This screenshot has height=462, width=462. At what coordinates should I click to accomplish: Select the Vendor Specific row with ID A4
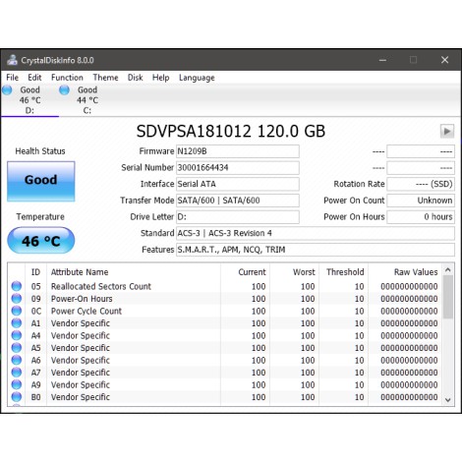point(225,335)
